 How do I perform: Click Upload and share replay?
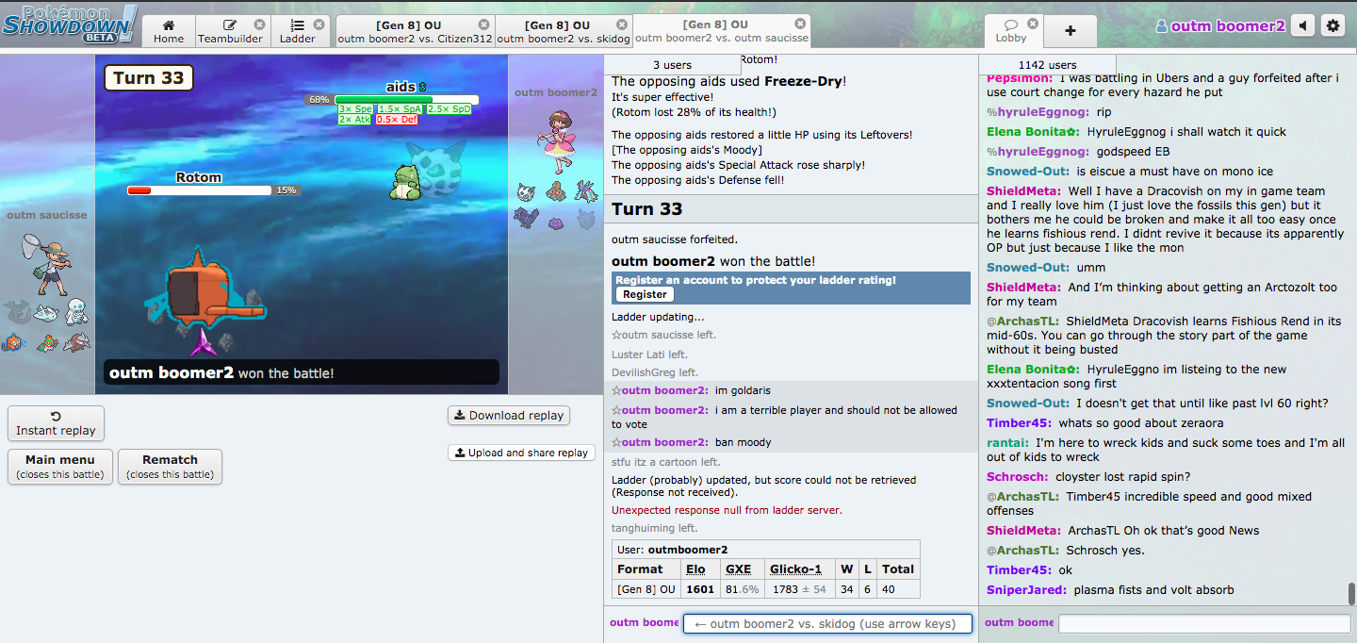coord(521,453)
